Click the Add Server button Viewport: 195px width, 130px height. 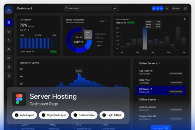[x=161, y=128]
